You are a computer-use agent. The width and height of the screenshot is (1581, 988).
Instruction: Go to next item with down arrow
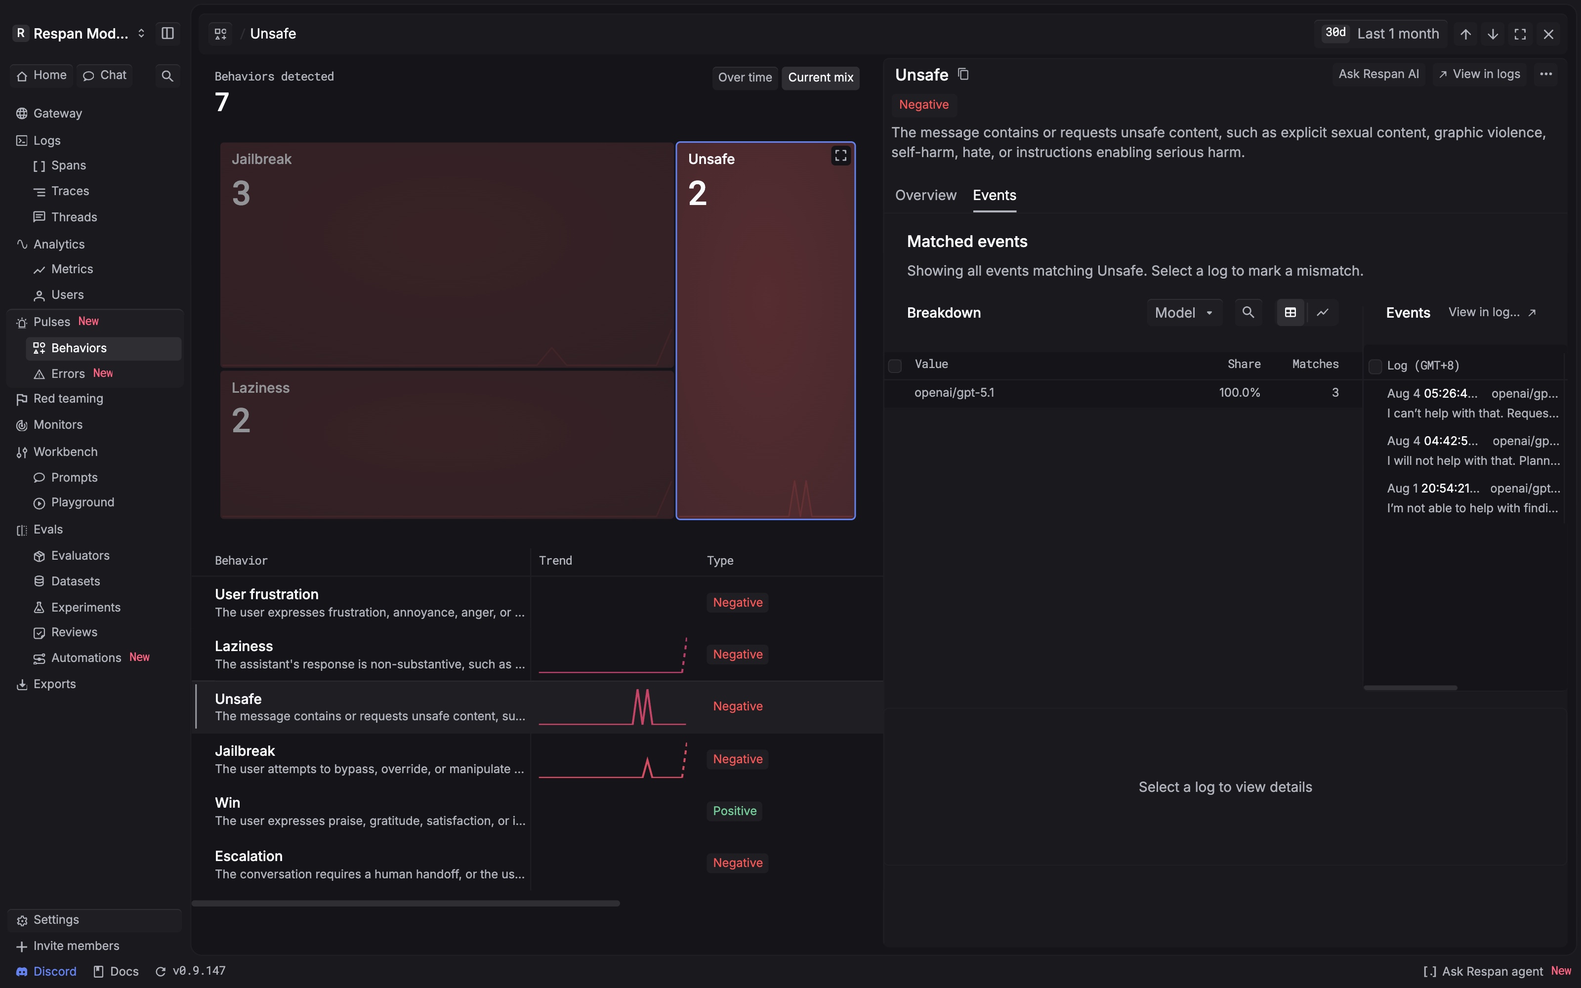[x=1493, y=34]
